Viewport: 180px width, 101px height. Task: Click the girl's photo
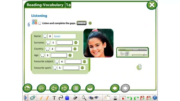98,43
